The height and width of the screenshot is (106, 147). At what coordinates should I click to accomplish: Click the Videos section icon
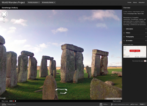pos(124,33)
